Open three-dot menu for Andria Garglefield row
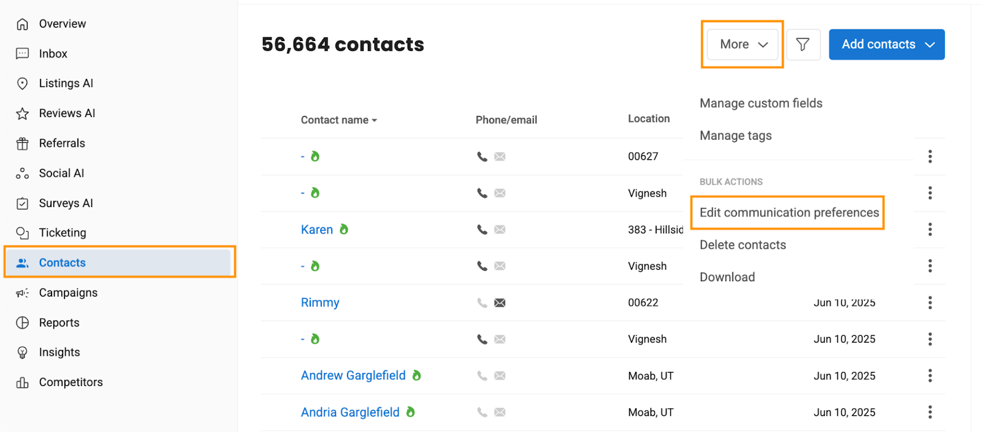The width and height of the screenshot is (981, 432). click(x=929, y=412)
